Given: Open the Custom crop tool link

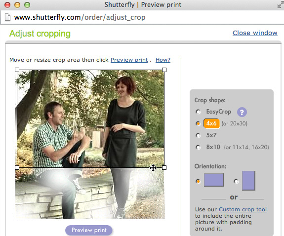Looking at the screenshot, I should pyautogui.click(x=243, y=209).
